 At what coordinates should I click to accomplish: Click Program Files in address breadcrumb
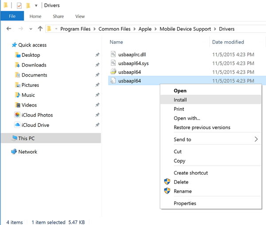pos(75,29)
